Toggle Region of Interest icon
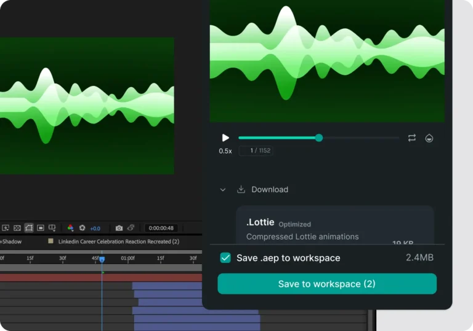Viewport: 473px width, 331px height. click(41, 228)
